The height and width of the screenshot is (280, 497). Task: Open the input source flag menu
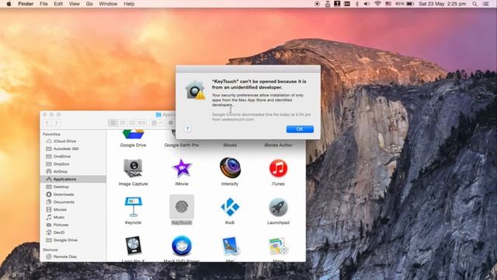point(388,4)
